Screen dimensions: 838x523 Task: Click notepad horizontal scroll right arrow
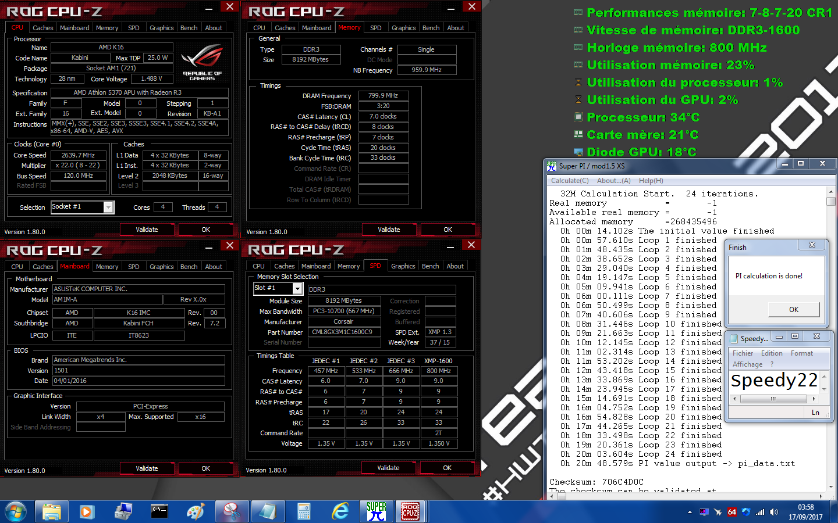tap(814, 399)
